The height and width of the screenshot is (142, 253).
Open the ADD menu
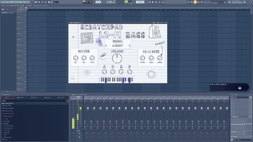coord(7,2)
